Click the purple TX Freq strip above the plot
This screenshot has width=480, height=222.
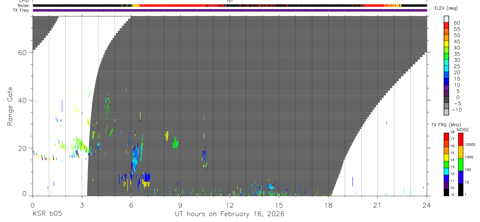pos(229,10)
